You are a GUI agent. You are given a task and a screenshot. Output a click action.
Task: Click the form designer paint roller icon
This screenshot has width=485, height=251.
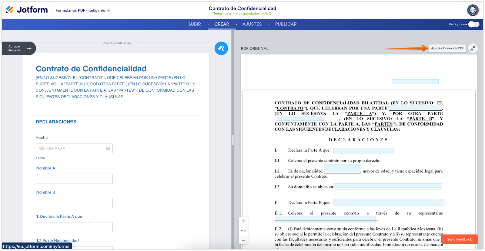point(221,48)
